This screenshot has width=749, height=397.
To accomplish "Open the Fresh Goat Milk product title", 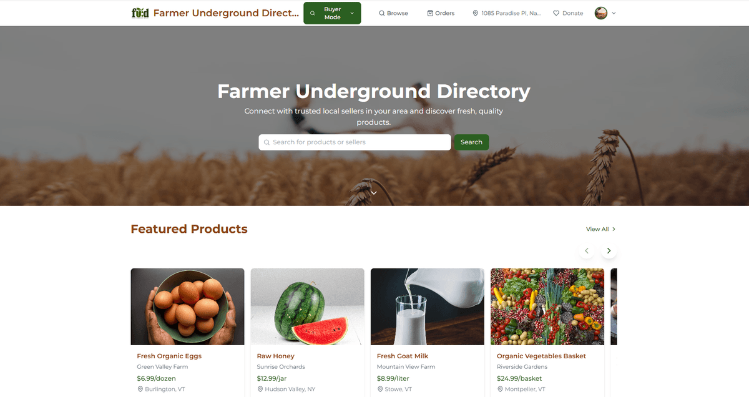I will coord(403,356).
